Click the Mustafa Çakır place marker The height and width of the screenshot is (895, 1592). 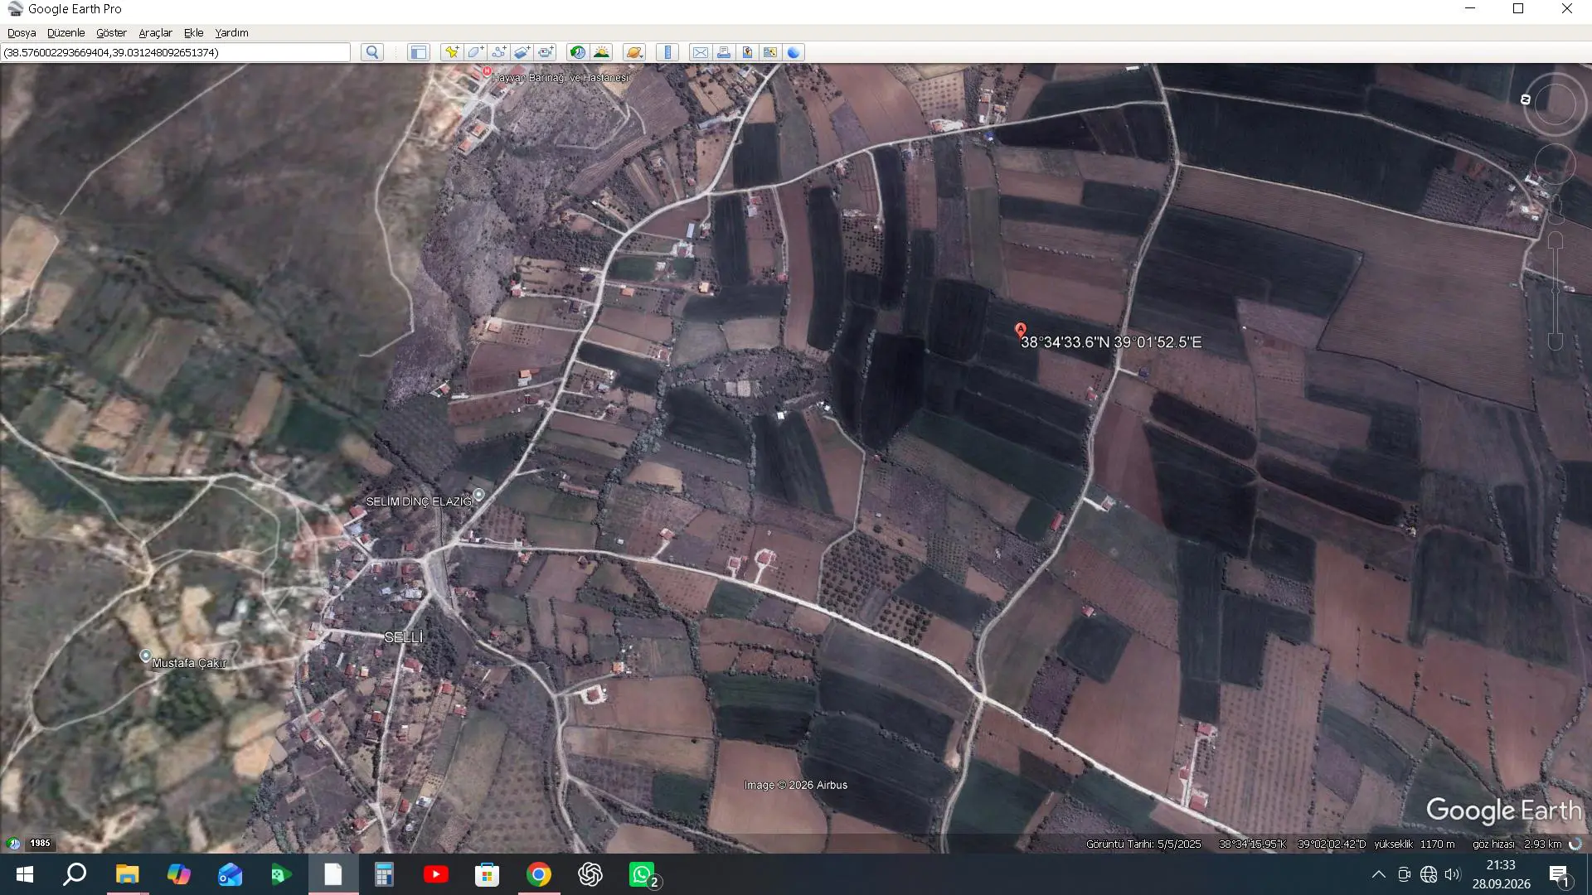(145, 656)
